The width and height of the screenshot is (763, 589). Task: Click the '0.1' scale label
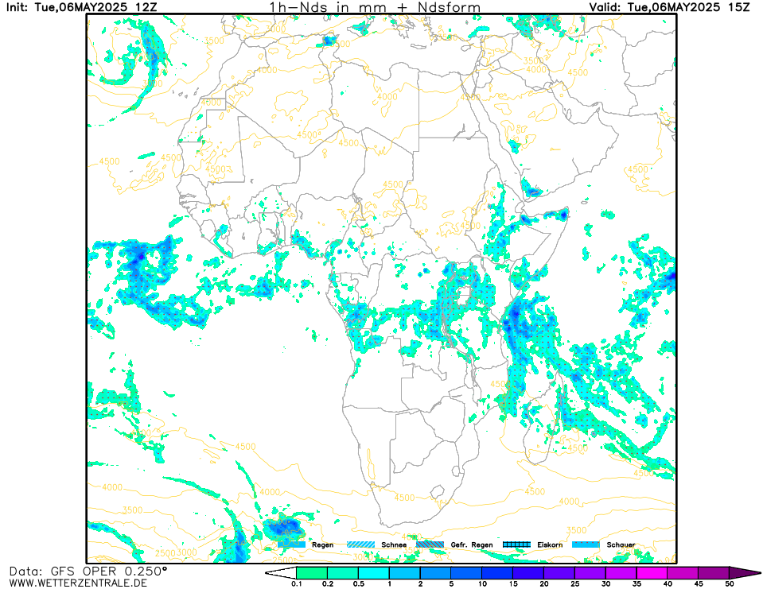click(296, 584)
